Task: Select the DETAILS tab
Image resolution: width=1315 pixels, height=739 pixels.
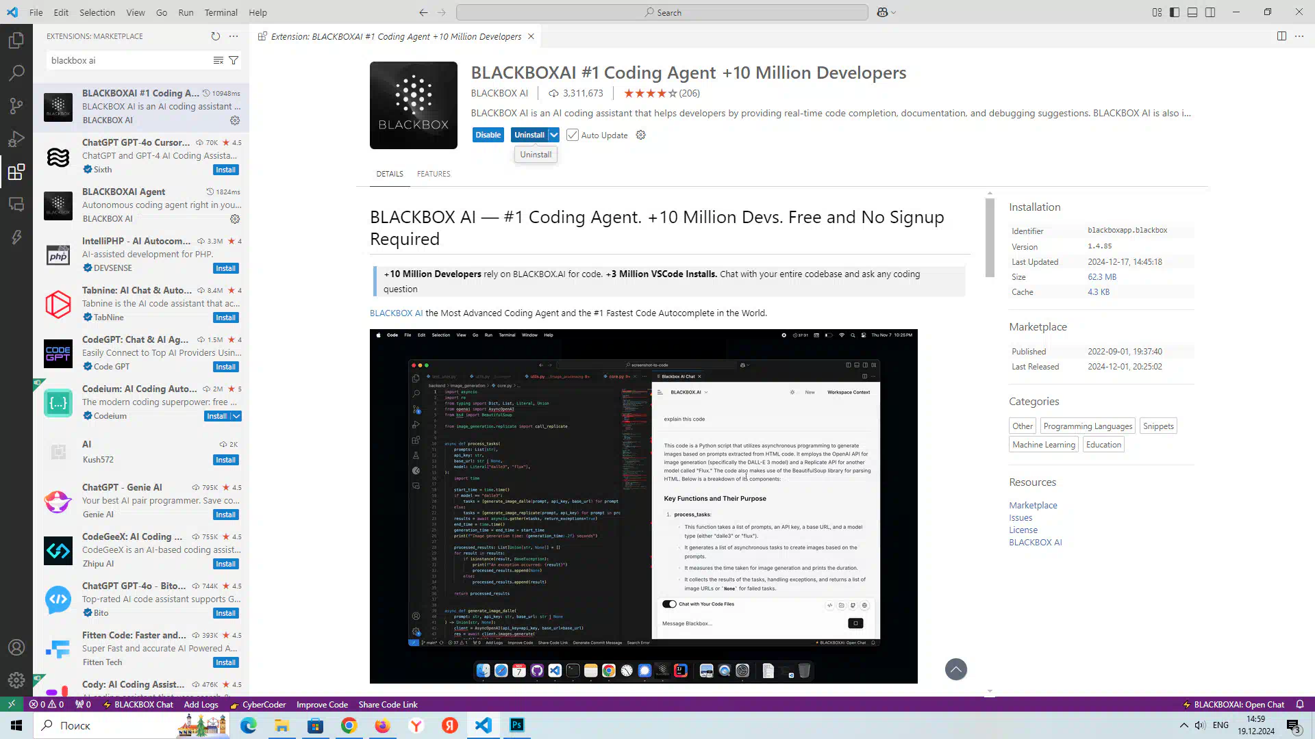Action: point(390,174)
